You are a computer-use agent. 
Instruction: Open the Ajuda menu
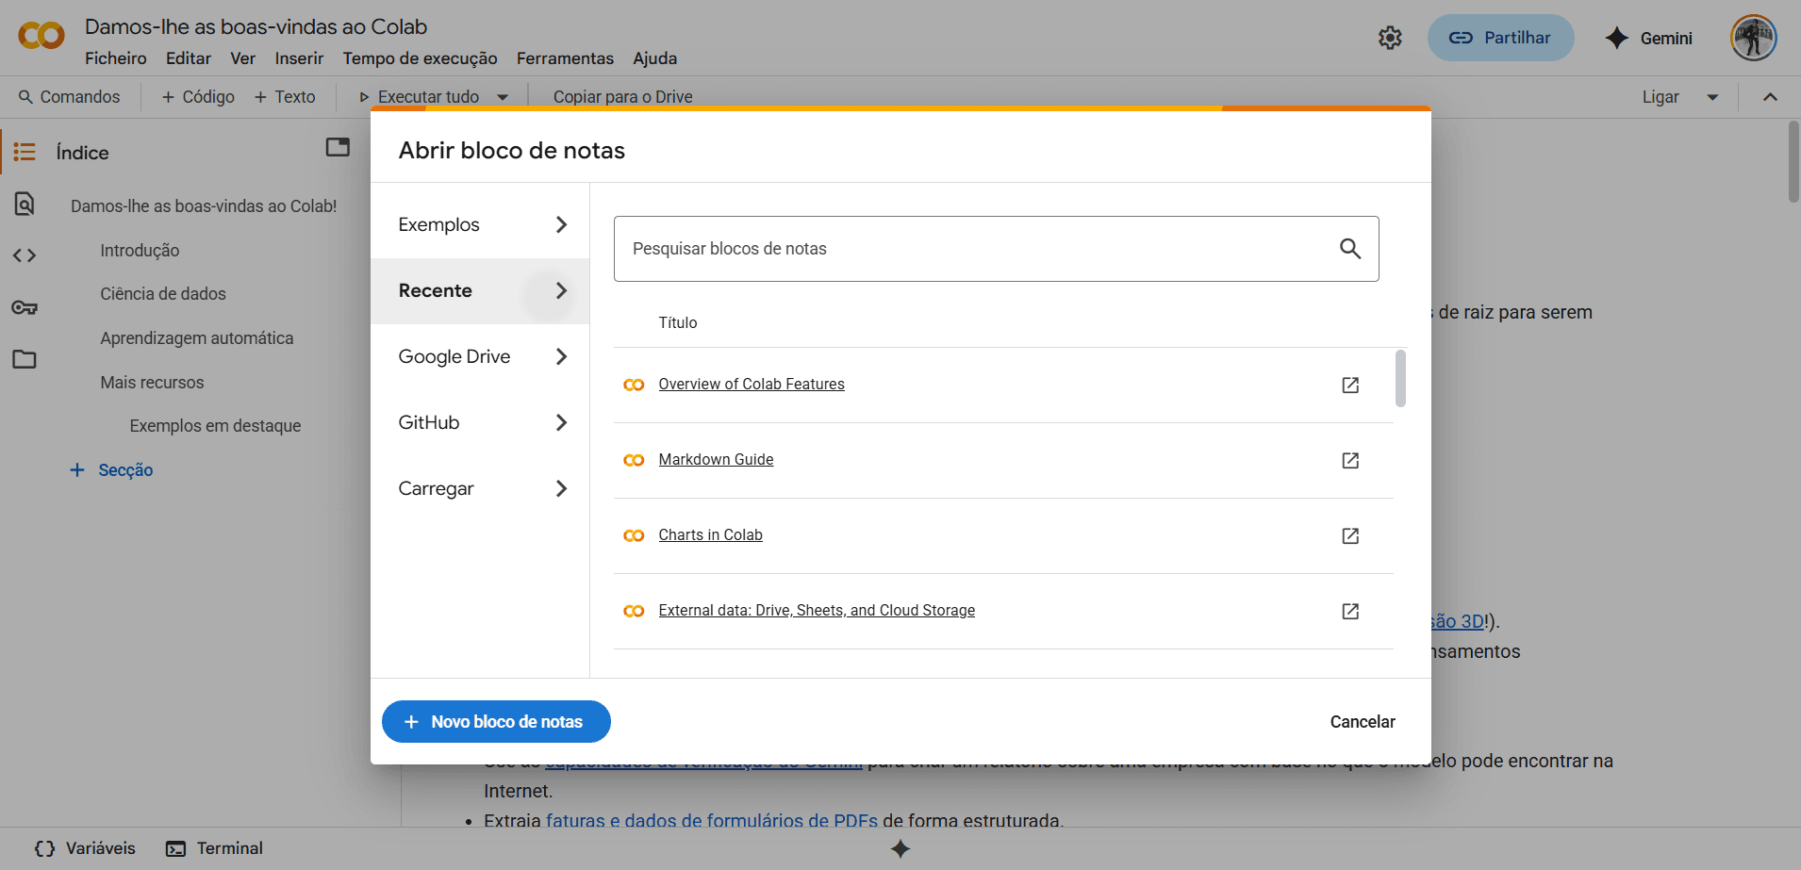(655, 58)
